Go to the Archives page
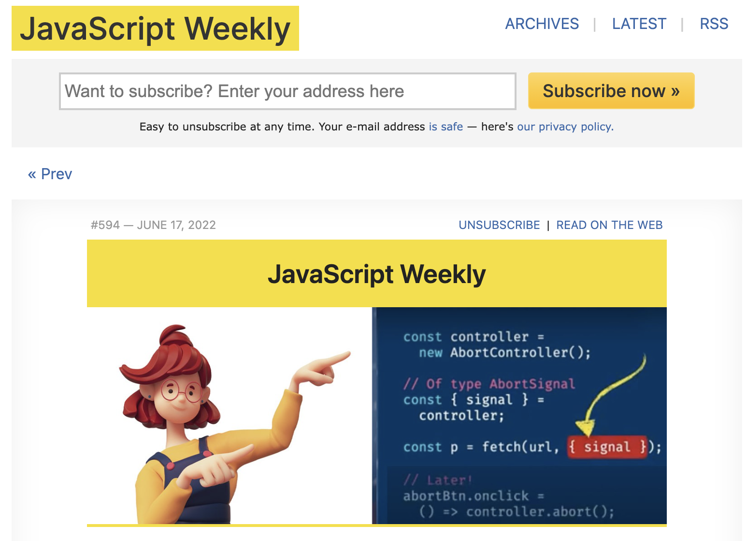This screenshot has height=541, width=747. click(542, 24)
